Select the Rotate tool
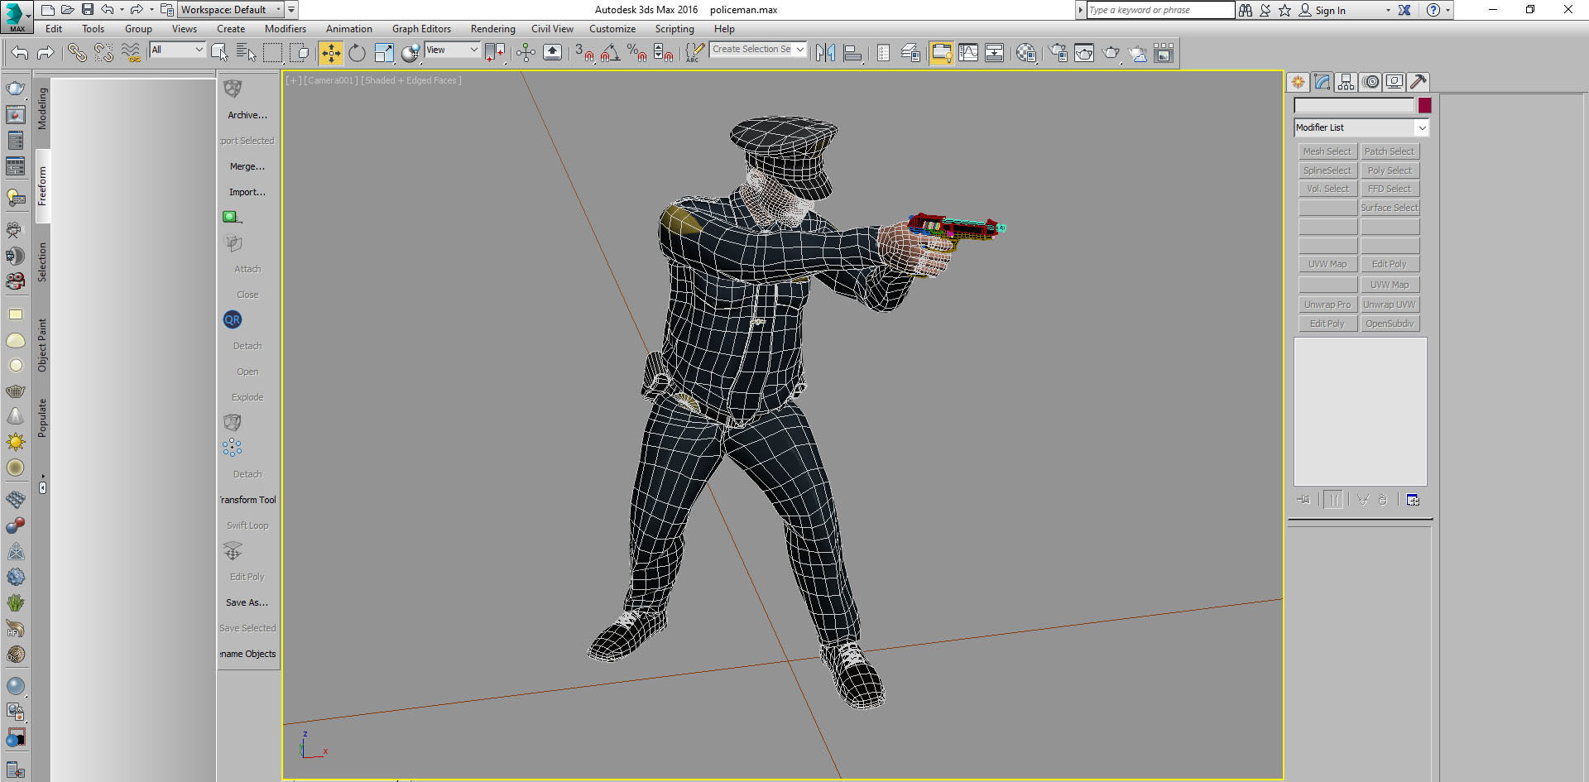 click(357, 52)
